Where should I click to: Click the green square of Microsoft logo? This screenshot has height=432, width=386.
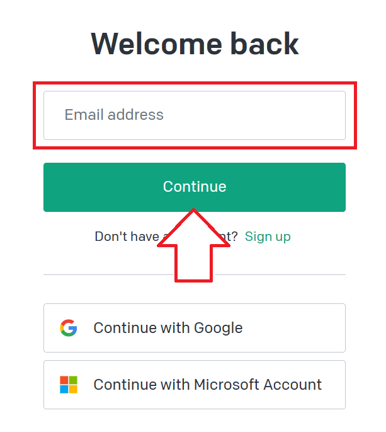tap(73, 380)
